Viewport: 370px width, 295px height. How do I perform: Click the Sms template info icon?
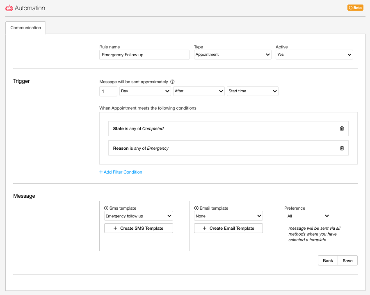pos(106,208)
